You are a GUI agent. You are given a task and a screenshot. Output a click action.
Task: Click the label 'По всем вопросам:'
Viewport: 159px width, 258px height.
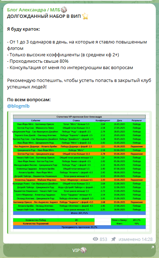coord(29,100)
